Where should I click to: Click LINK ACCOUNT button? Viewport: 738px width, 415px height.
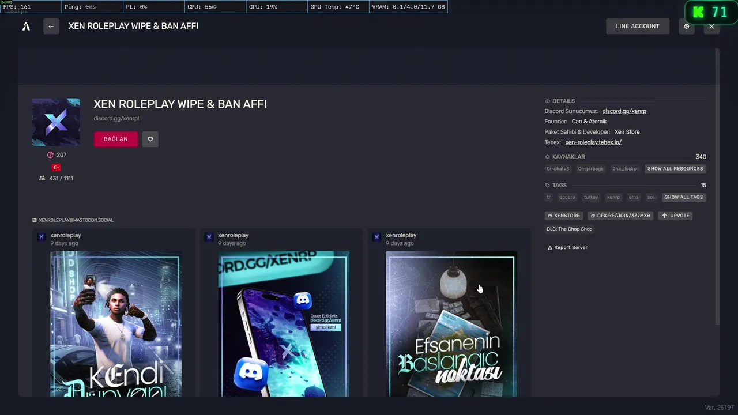click(638, 26)
